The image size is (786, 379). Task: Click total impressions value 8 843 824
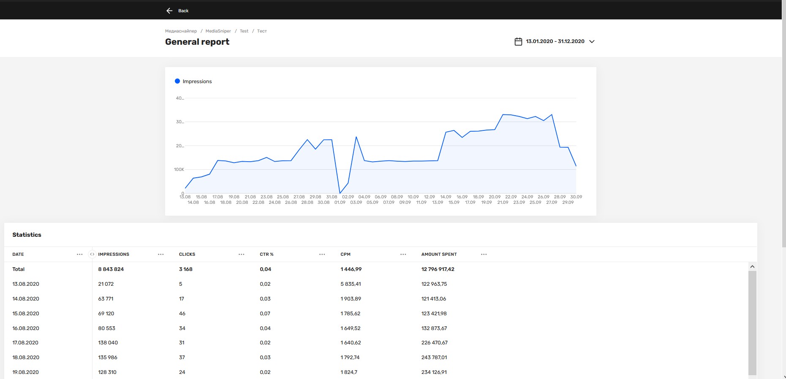pyautogui.click(x=111, y=269)
